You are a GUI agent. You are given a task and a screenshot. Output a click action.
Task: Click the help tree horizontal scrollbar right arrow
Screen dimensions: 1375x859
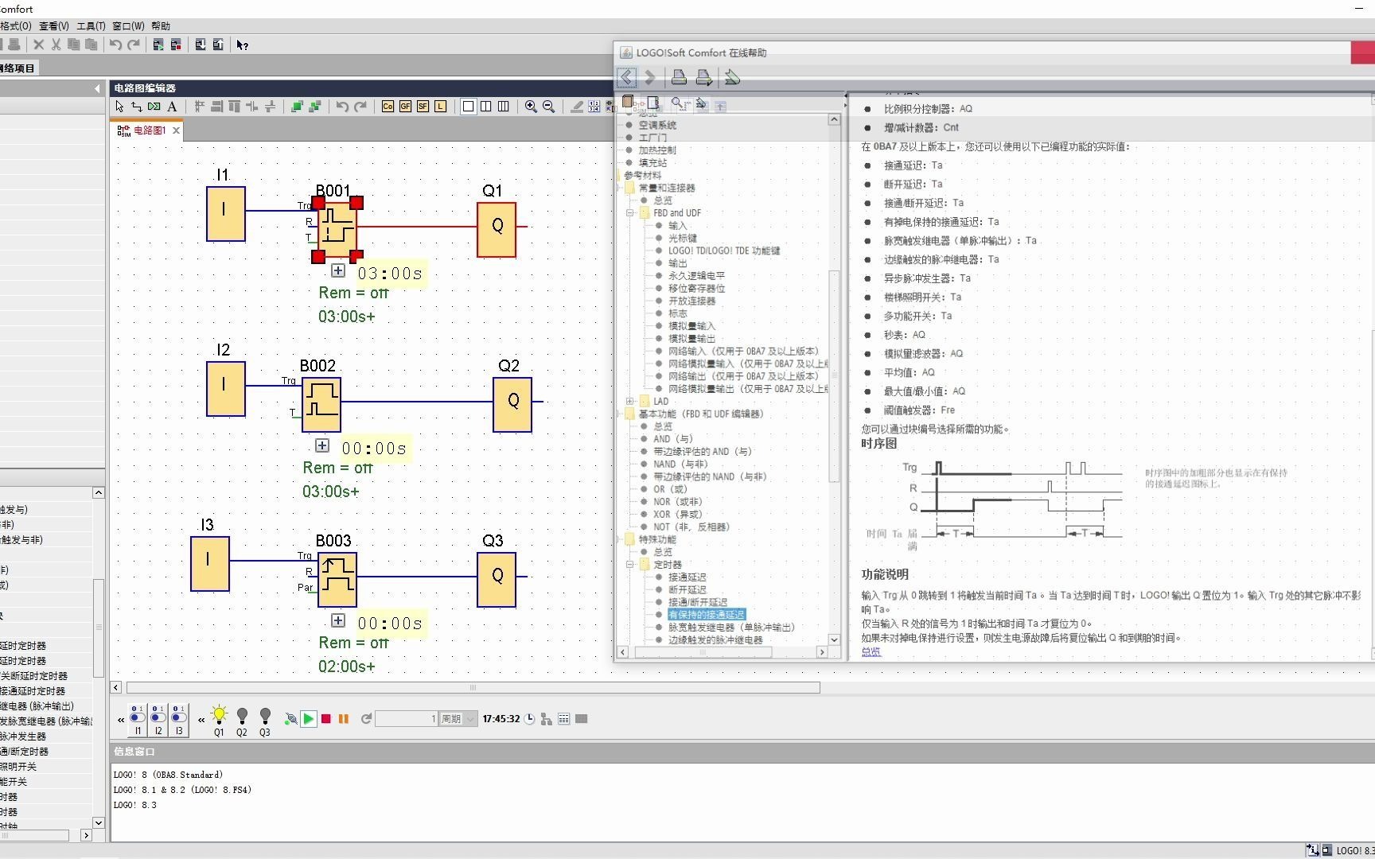tap(822, 652)
